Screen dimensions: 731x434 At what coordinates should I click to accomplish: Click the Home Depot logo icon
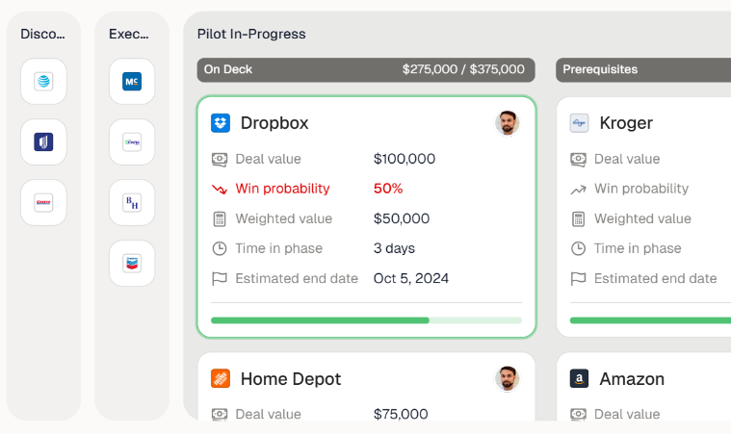pyautogui.click(x=221, y=379)
